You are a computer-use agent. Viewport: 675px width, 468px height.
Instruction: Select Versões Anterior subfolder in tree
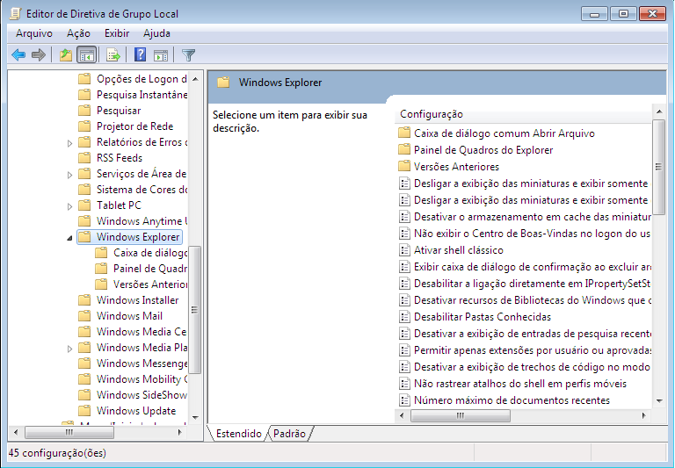coord(142,284)
